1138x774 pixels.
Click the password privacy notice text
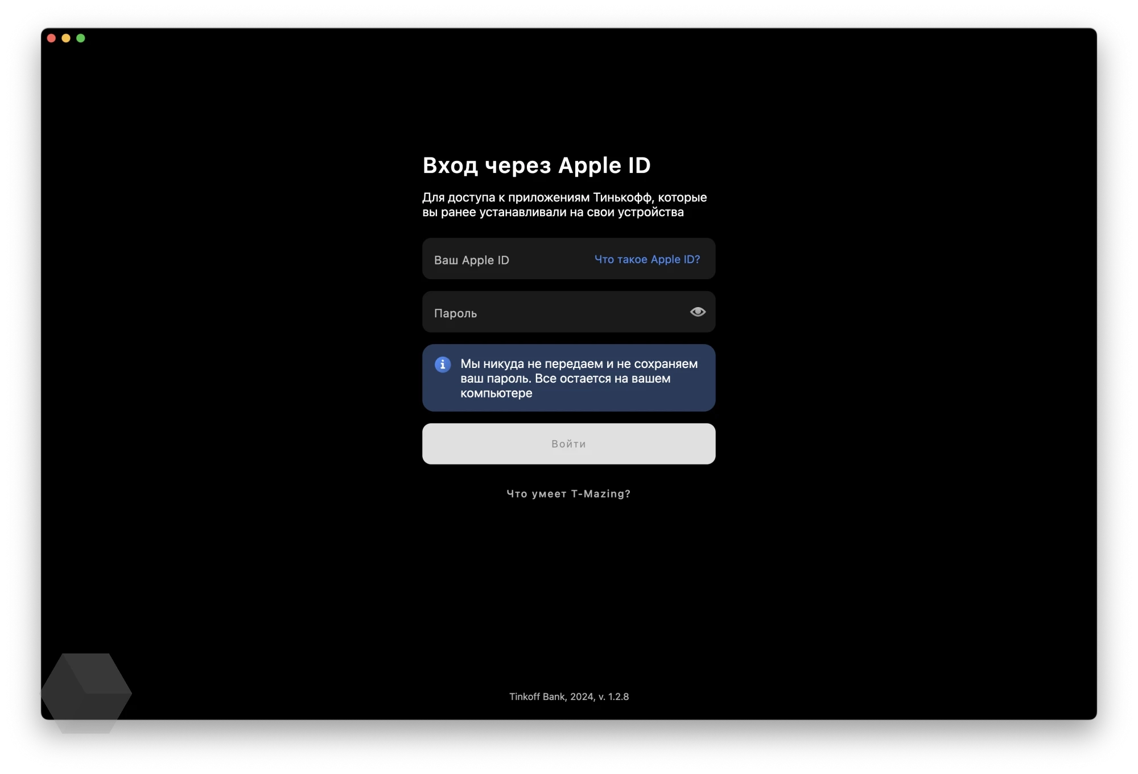579,378
